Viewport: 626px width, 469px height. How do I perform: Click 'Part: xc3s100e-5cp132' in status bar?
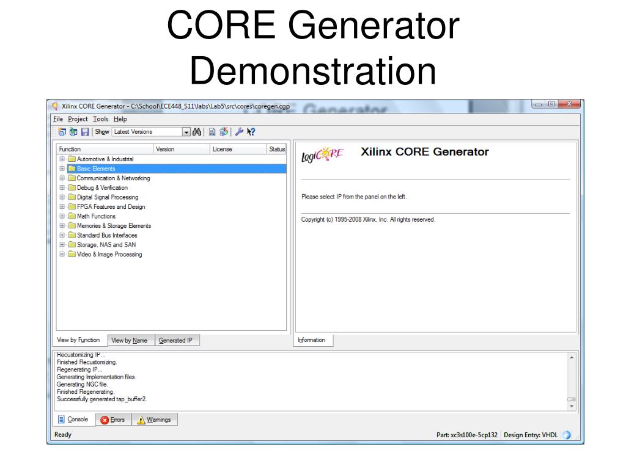coord(467,435)
